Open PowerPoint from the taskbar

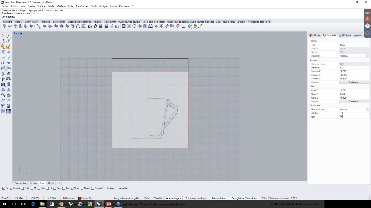(108, 204)
